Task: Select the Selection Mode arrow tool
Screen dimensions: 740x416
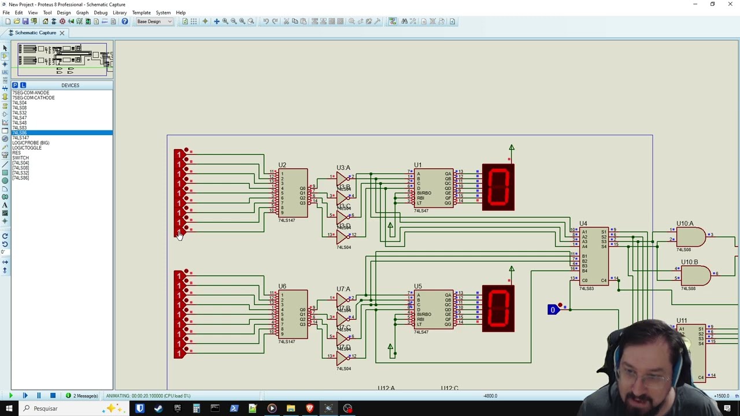Action: (5, 48)
